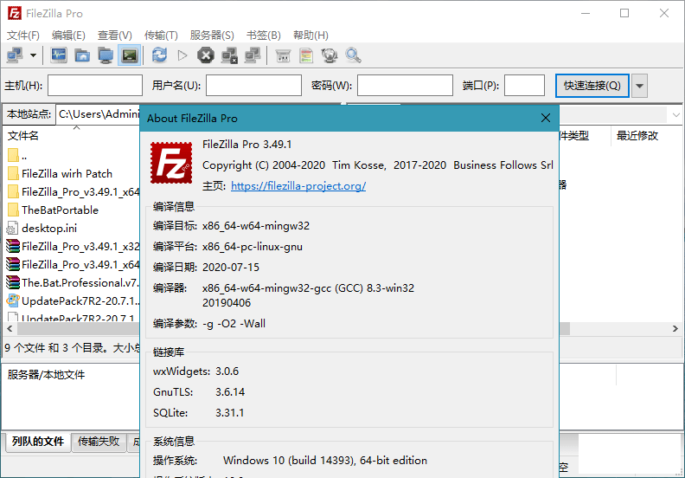Toggle transfer queue display

(x=130, y=55)
